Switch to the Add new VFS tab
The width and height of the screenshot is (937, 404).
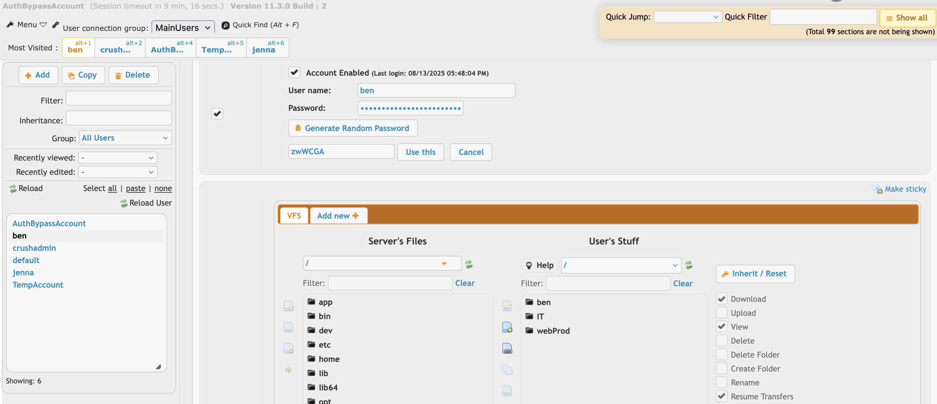(x=338, y=216)
